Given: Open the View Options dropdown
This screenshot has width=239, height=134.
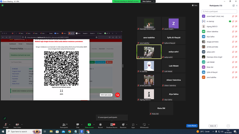Looking at the screenshot, I should (148, 1).
